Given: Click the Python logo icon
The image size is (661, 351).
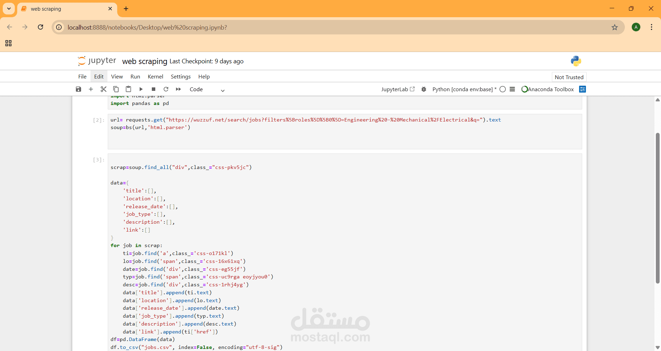Looking at the screenshot, I should point(576,61).
